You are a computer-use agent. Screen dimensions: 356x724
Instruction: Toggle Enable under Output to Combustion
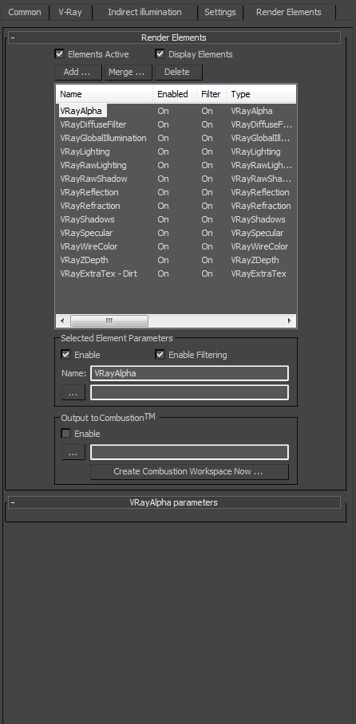[65, 434]
